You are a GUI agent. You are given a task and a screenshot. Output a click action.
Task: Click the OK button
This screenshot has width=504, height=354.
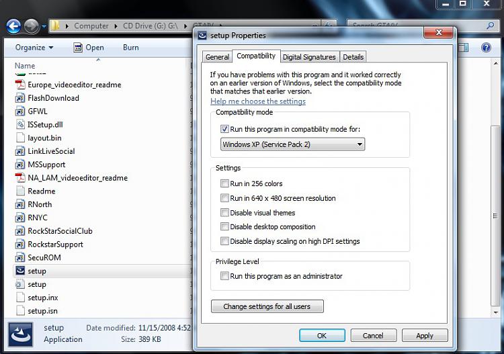[x=322, y=335]
